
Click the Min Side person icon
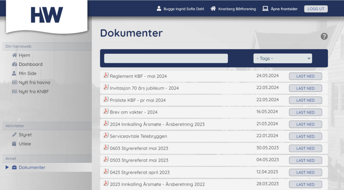14,73
